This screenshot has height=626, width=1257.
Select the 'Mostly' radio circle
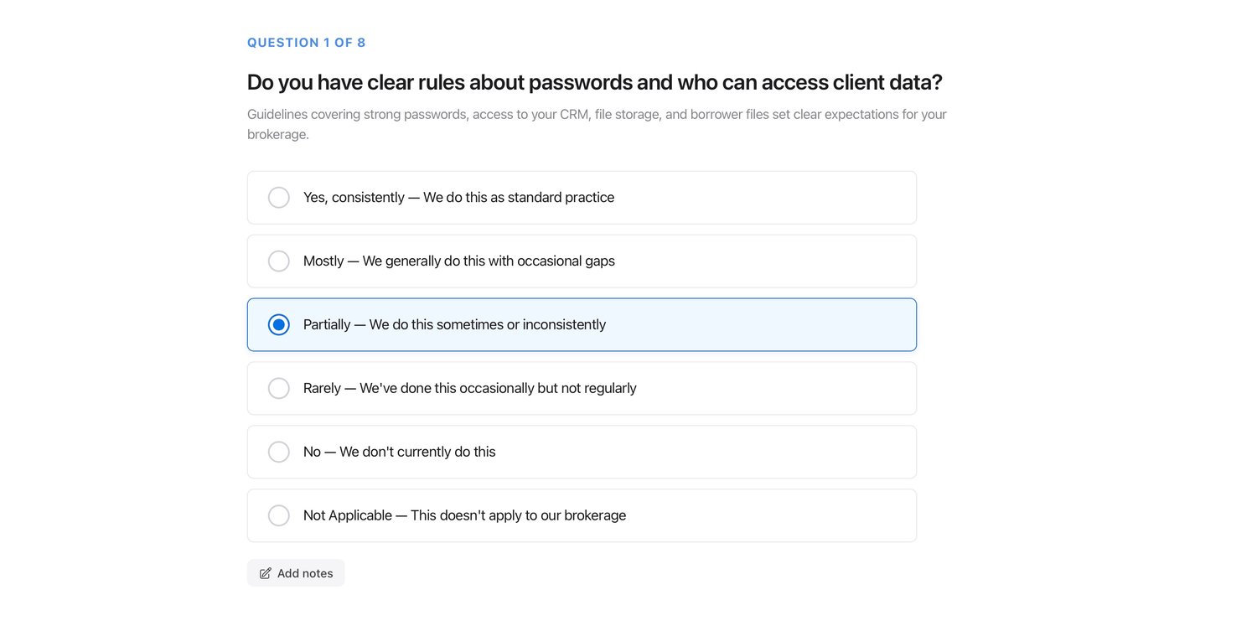[279, 261]
